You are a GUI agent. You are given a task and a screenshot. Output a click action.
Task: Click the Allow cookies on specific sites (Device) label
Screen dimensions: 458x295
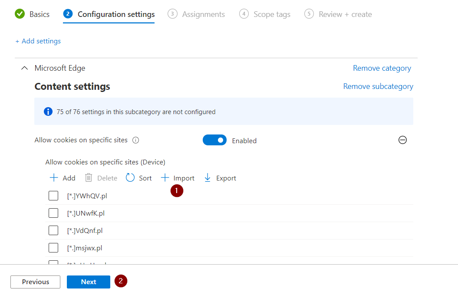coord(105,162)
